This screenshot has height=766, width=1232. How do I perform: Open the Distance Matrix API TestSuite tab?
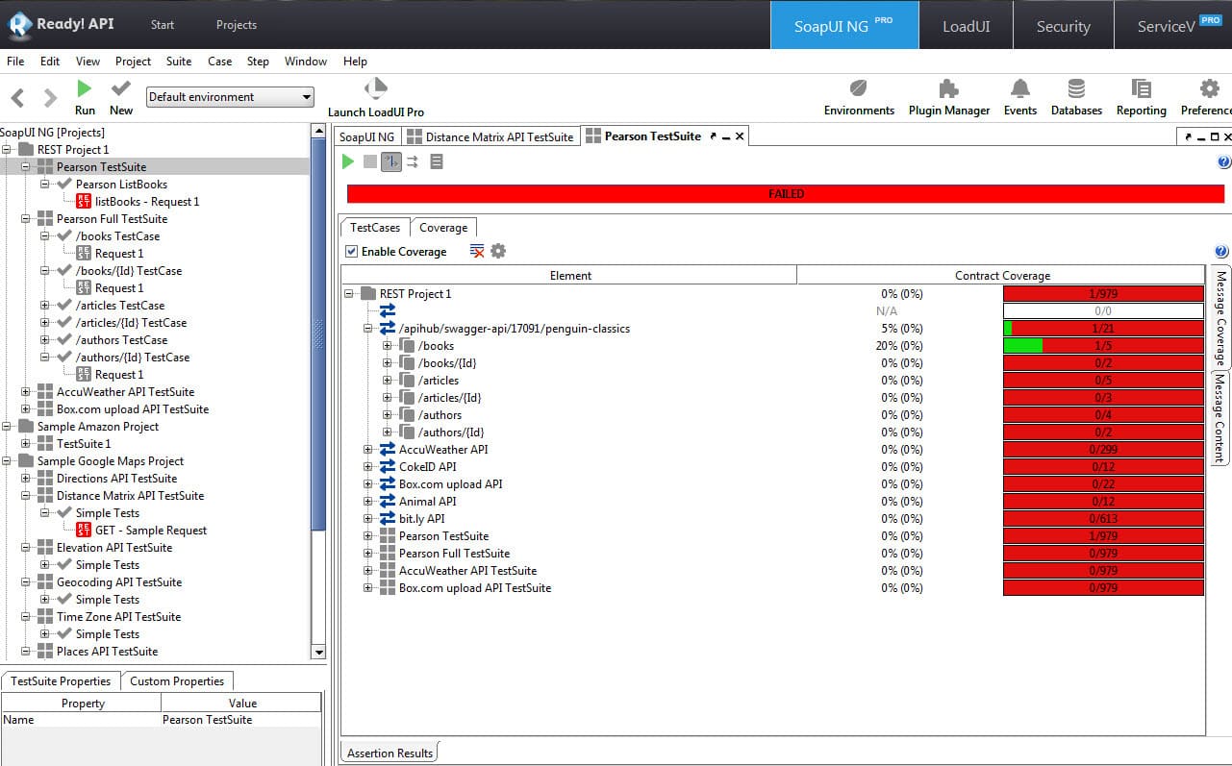[490, 136]
